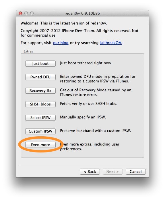
Task: Click the Just boot tethered description text
Action: click(x=86, y=63)
